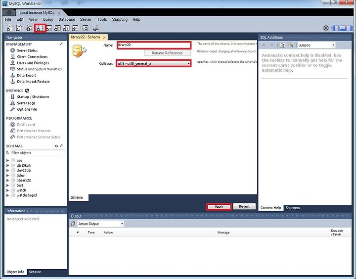Click the create new schema toolbar icon
The image size is (356, 279).
(40, 28)
